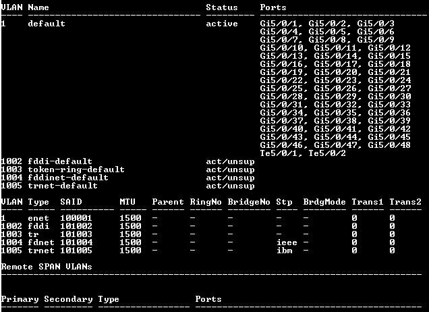The width and height of the screenshot is (429, 312).
Task: Click port Gi5/0/45 in the ports list
Action: click(x=389, y=137)
